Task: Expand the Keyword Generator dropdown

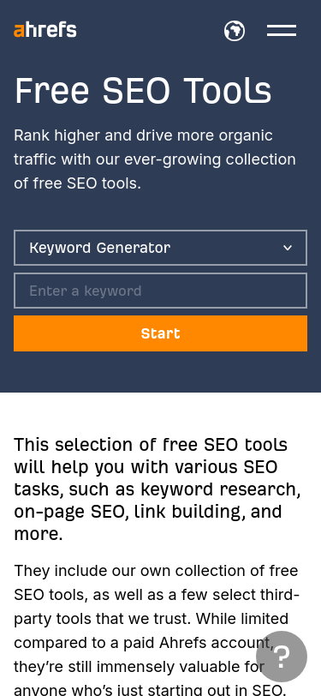Action: 161,248
